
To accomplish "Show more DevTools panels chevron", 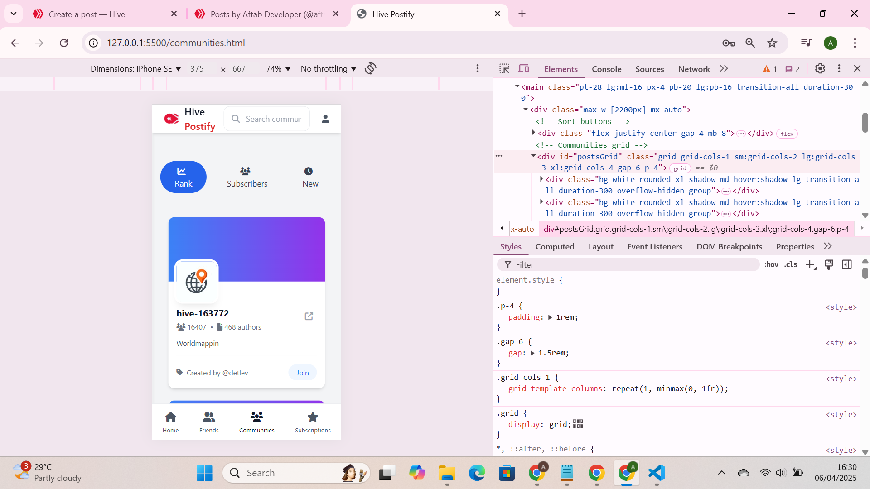I will (724, 69).
